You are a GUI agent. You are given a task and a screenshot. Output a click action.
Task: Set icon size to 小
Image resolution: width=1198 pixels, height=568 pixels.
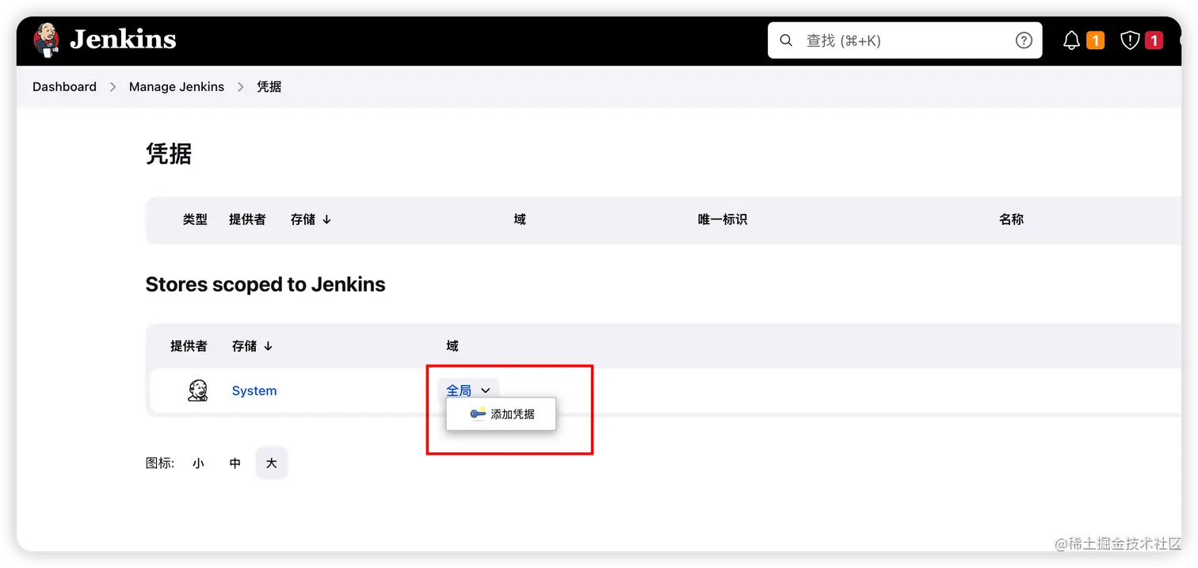click(x=198, y=463)
